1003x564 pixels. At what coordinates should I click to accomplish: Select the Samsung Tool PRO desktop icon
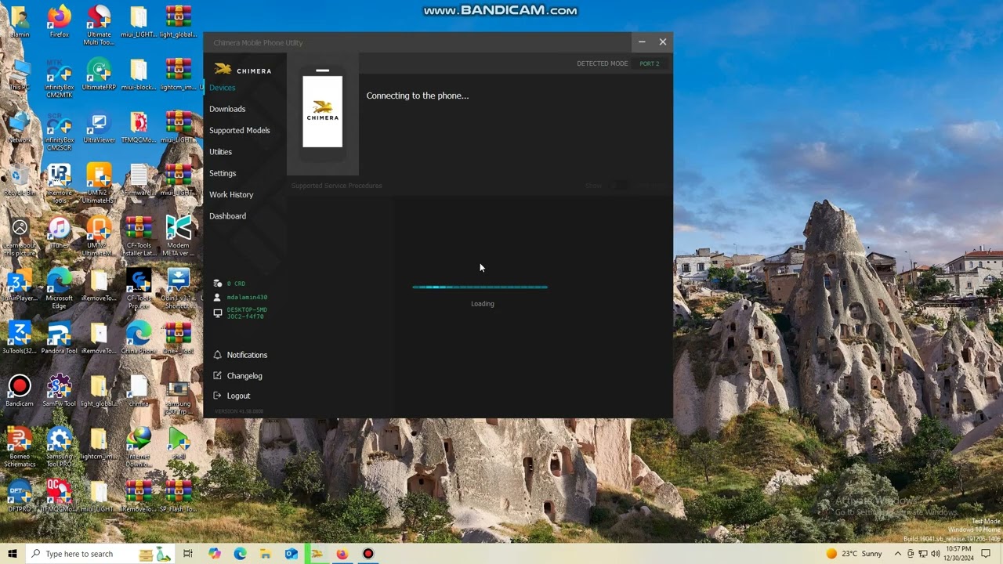click(x=59, y=448)
